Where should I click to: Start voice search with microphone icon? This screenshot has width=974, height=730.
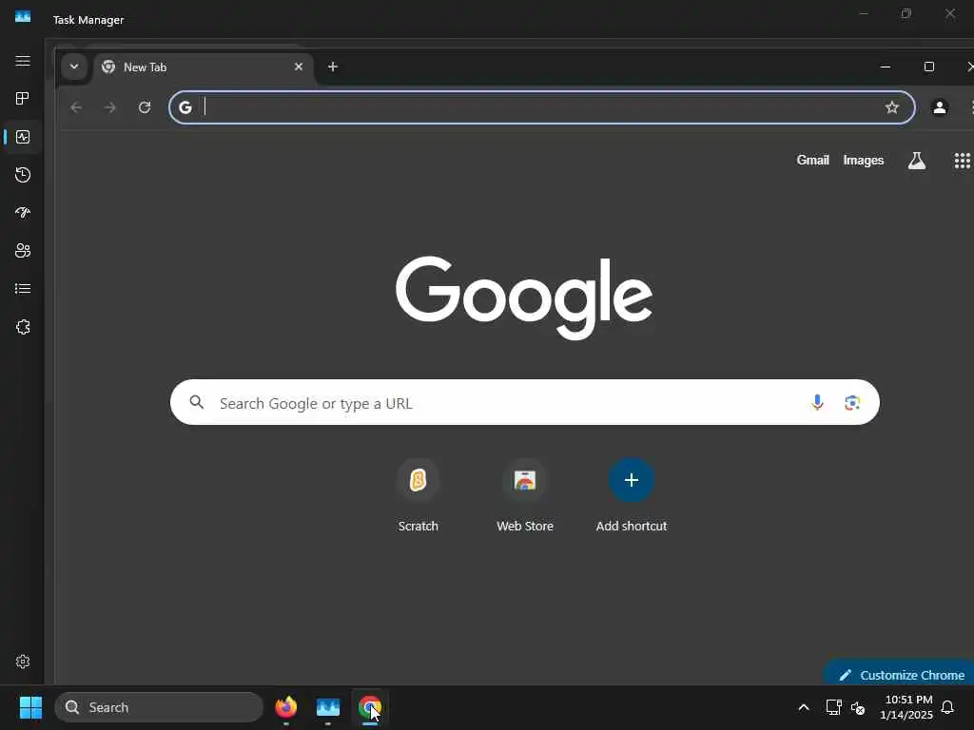click(817, 402)
